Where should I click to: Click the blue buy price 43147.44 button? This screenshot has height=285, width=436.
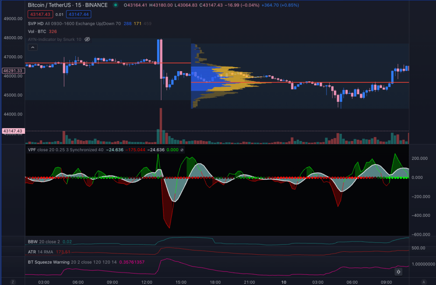click(x=78, y=14)
